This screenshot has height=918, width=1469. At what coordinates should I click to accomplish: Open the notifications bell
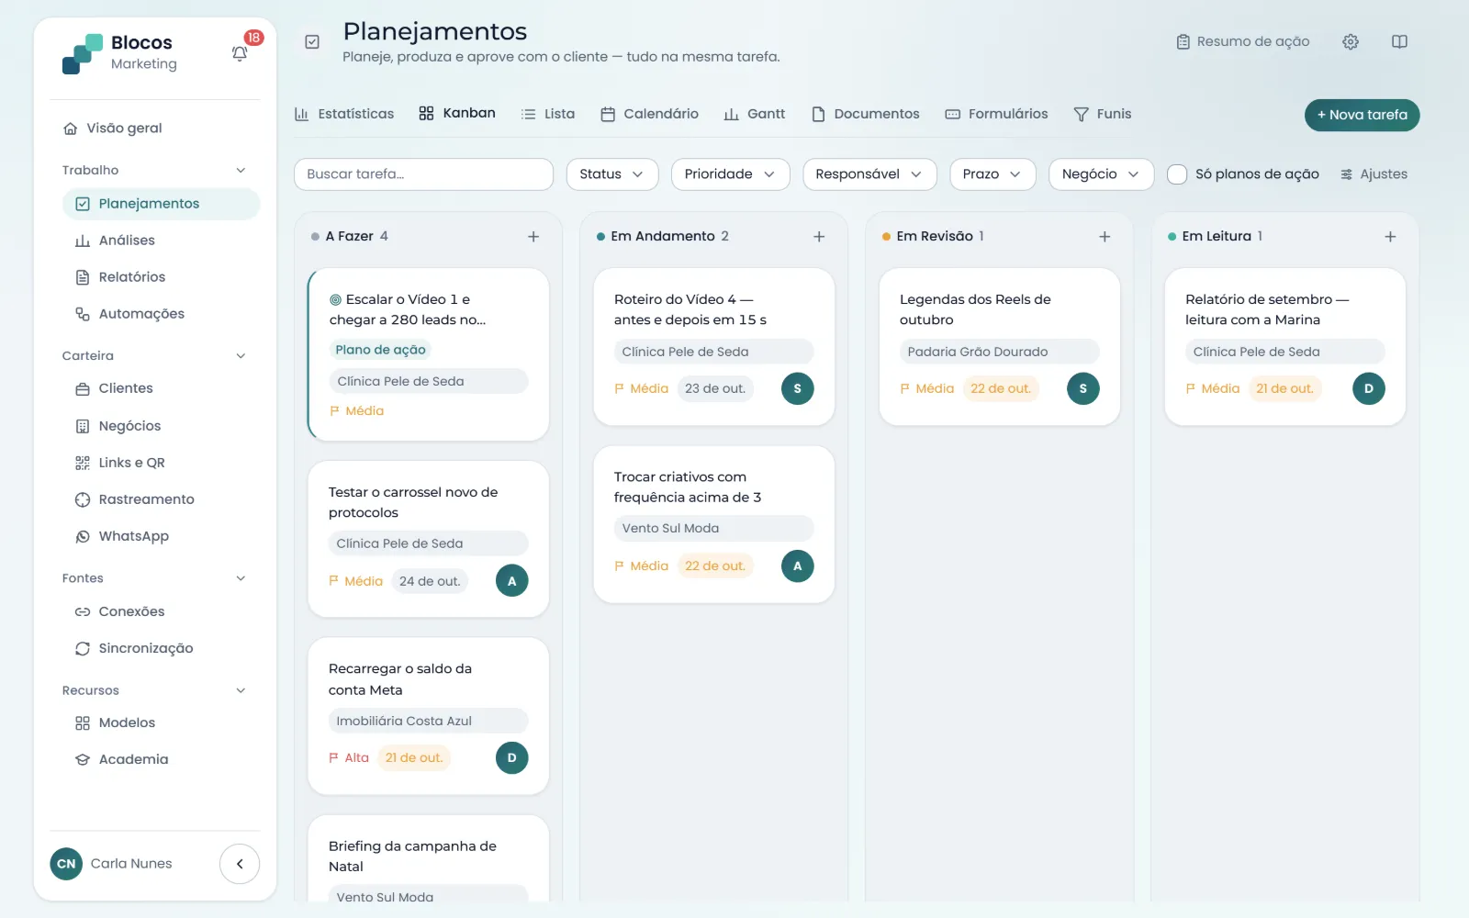pos(240,53)
